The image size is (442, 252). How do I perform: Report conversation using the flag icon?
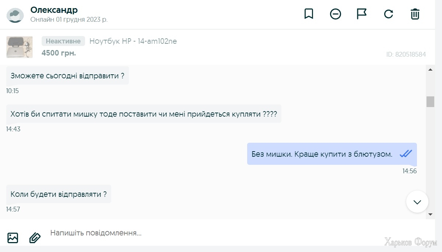click(x=362, y=14)
